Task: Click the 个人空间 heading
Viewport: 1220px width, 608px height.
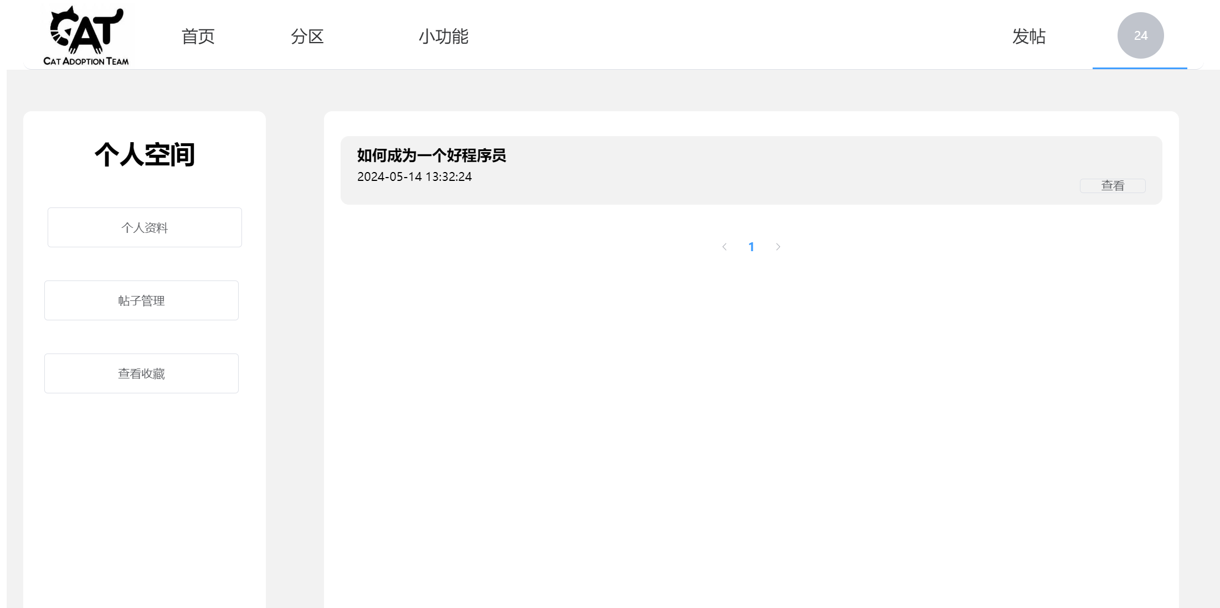Action: coord(145,154)
